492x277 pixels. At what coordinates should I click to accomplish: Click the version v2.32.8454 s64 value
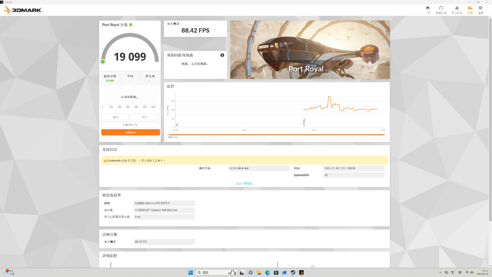point(259,168)
